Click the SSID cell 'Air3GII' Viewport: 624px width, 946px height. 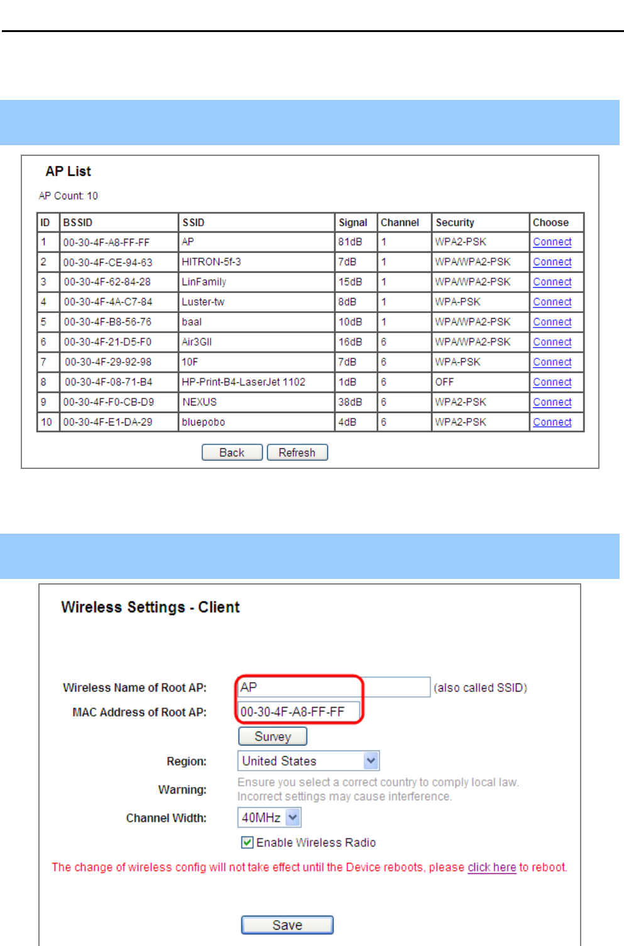pyautogui.click(x=256, y=343)
